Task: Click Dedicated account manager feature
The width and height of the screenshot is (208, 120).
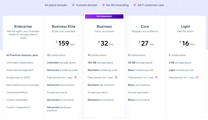Action: tap(23, 85)
